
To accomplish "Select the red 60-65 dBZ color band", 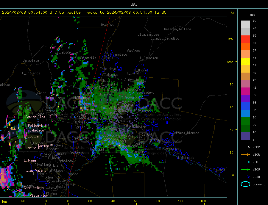I will 245,39.
